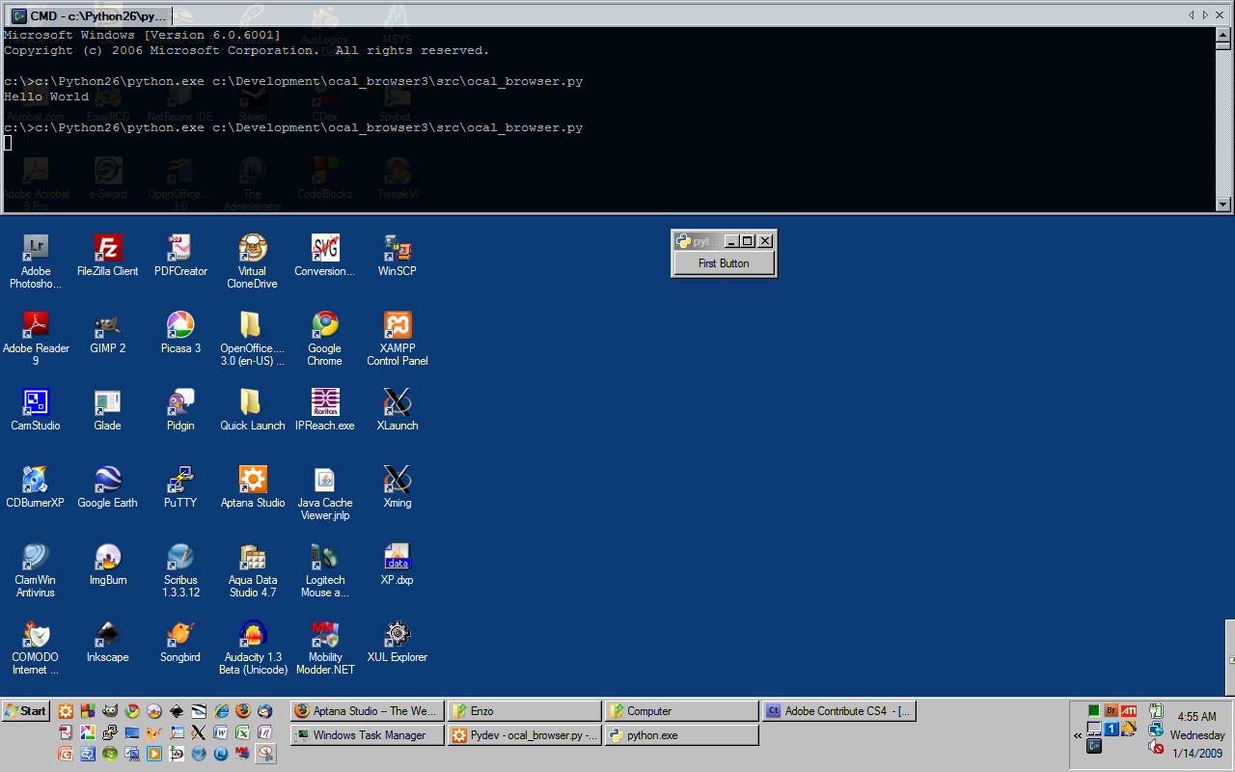Select the CamStudio desktop icon
This screenshot has width=1235, height=772.
point(36,410)
